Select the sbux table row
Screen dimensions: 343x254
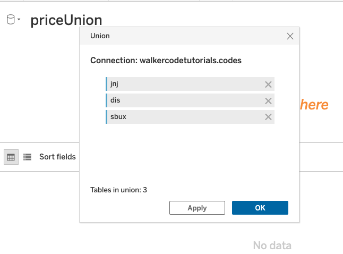tap(190, 117)
